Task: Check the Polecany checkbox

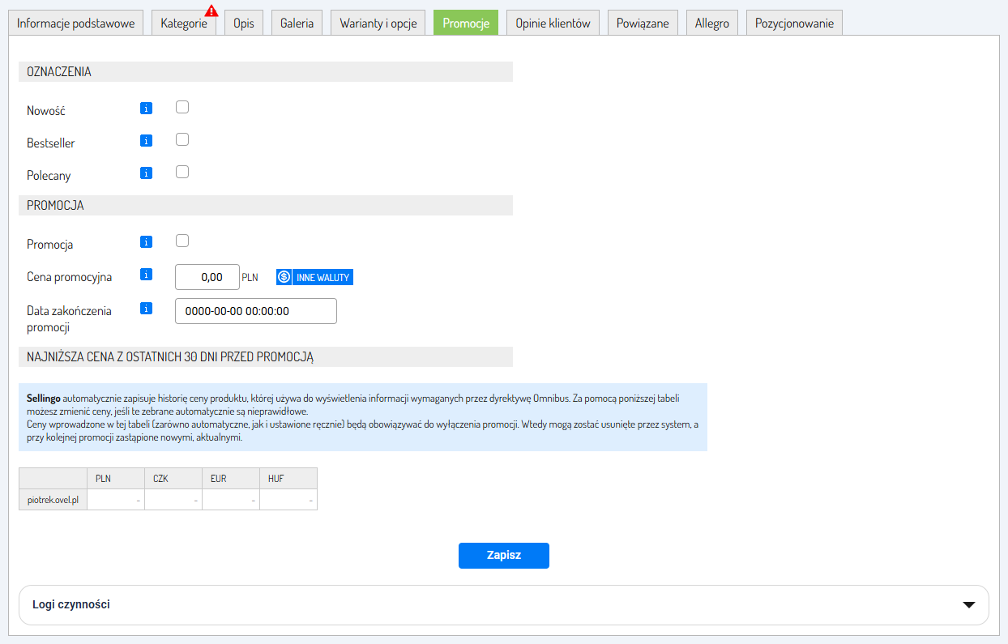Action: [182, 172]
